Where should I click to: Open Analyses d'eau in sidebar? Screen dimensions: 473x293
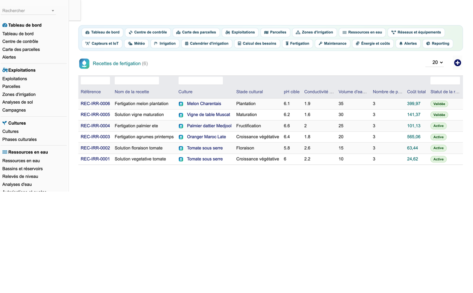pyautogui.click(x=17, y=184)
